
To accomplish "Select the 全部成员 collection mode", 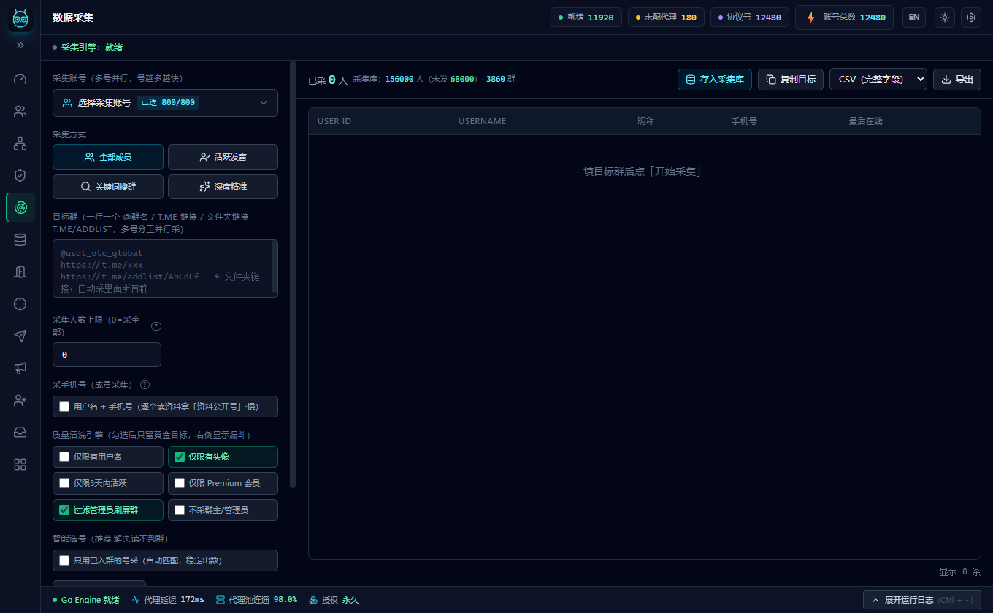I will click(108, 157).
